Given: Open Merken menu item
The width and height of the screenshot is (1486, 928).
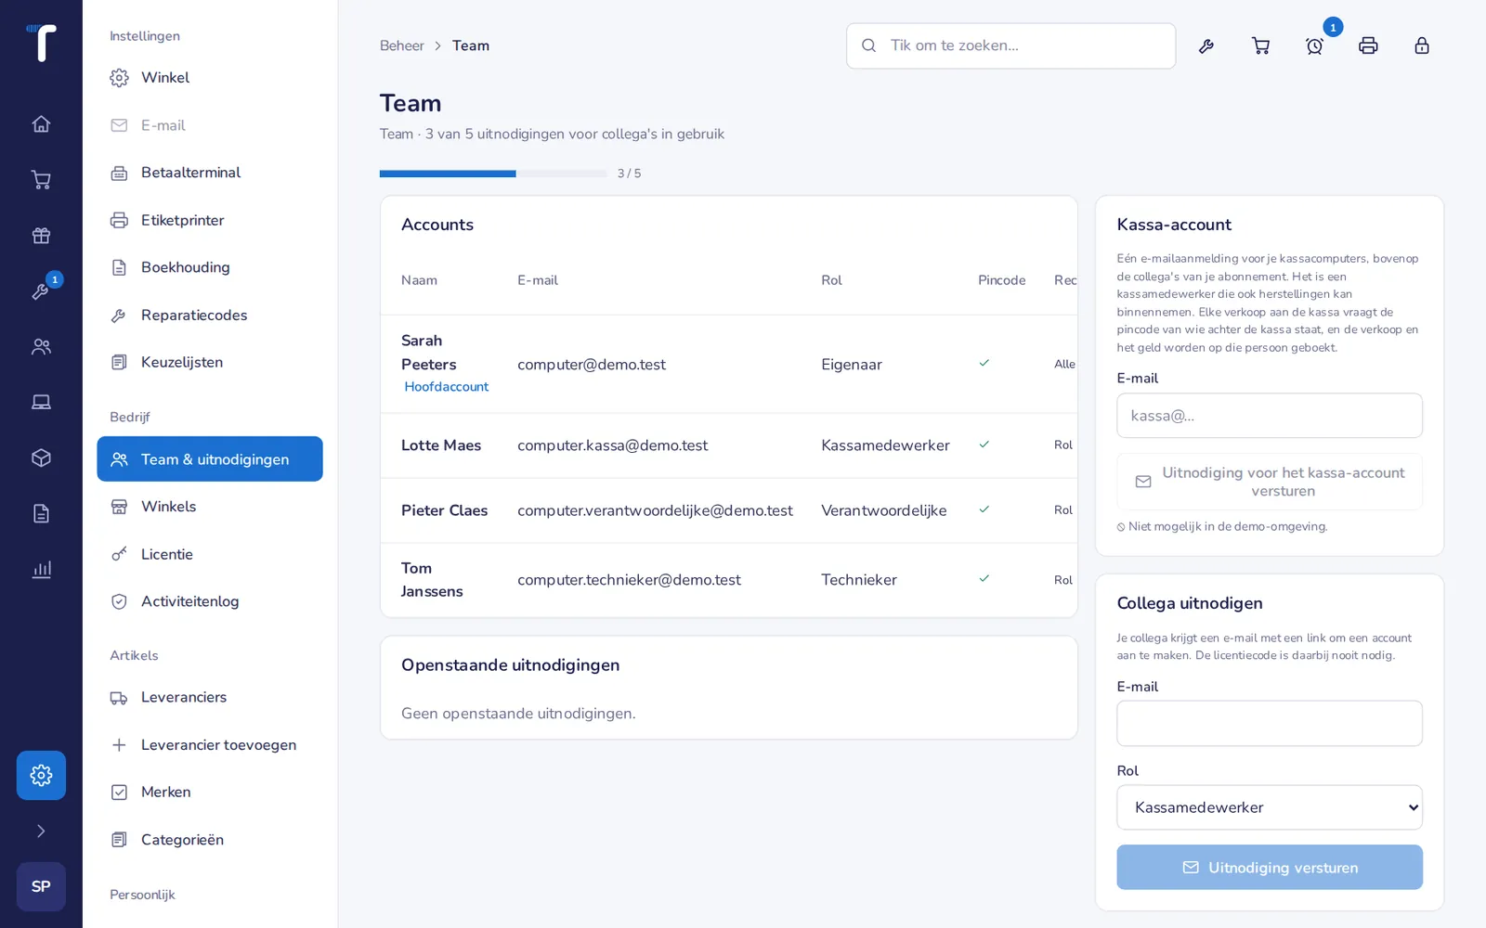Looking at the screenshot, I should click(x=210, y=793).
